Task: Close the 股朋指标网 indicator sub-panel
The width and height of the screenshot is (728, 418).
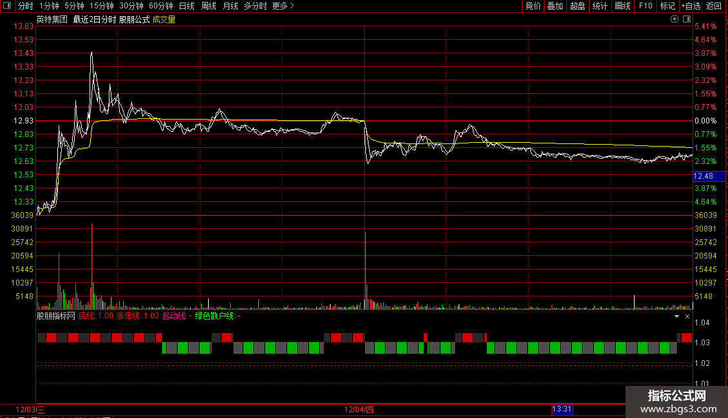Action: (687, 316)
